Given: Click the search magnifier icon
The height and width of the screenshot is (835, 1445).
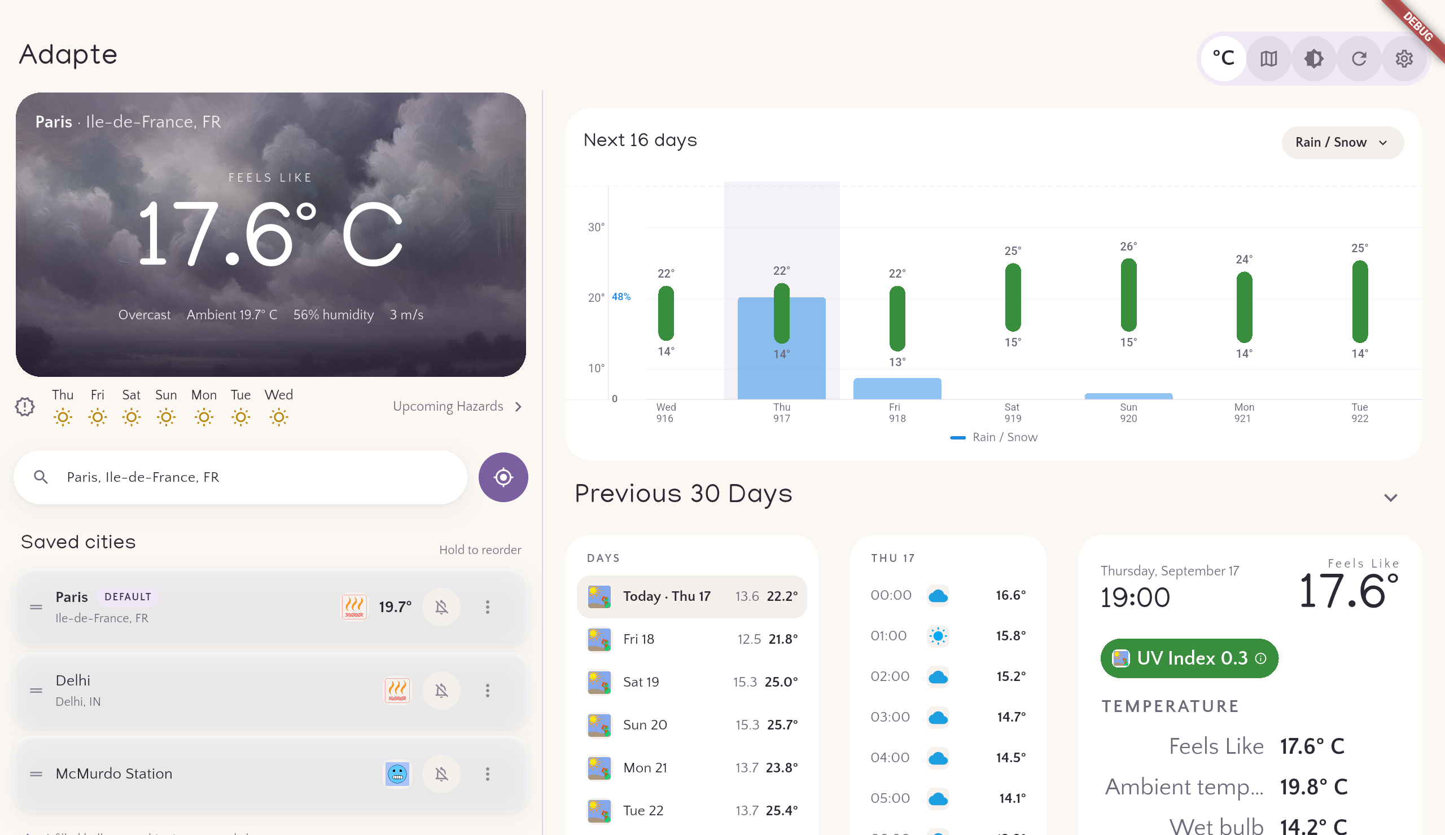Looking at the screenshot, I should tap(41, 477).
